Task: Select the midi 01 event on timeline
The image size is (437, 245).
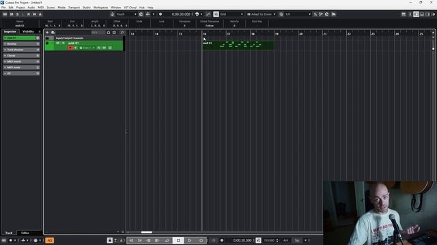Action: click(x=238, y=46)
